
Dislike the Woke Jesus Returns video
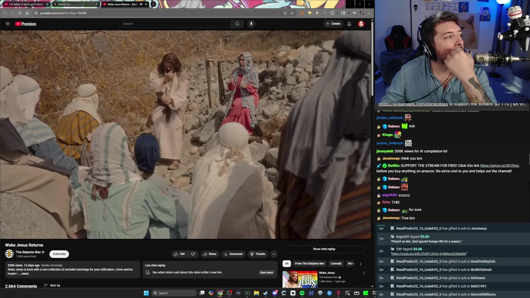pyautogui.click(x=193, y=254)
